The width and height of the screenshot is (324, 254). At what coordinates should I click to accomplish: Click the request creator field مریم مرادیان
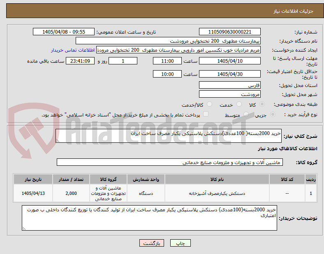click(x=178, y=50)
